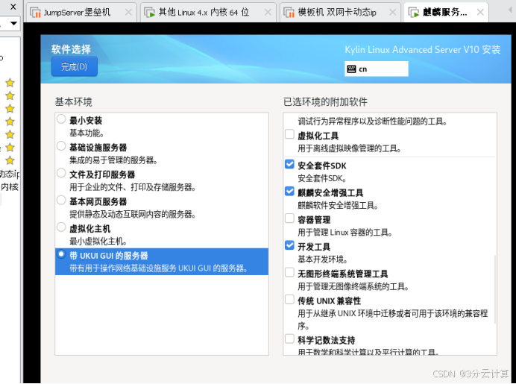The height and width of the screenshot is (384, 516).
Task: Close the JumpServer堡垒机 tab
Action: pyautogui.click(x=128, y=13)
